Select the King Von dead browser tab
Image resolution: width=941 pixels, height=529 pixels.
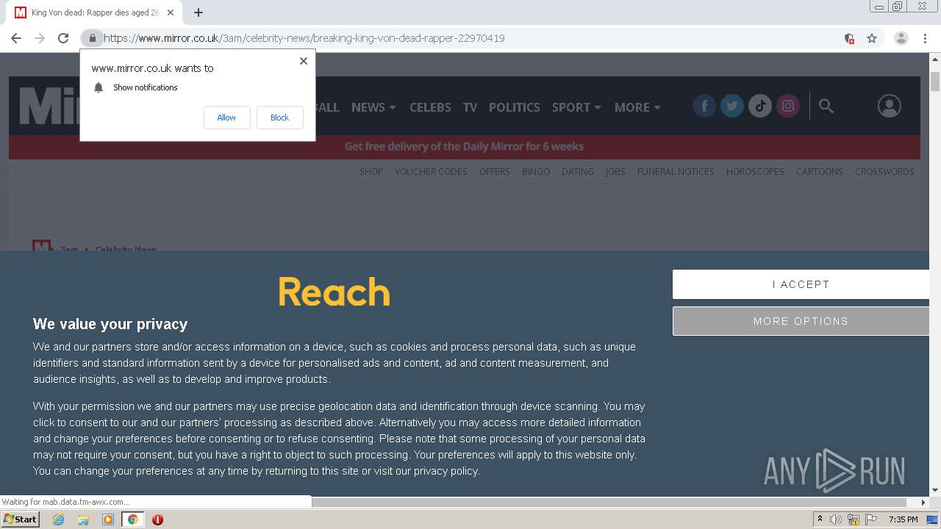[x=96, y=12]
